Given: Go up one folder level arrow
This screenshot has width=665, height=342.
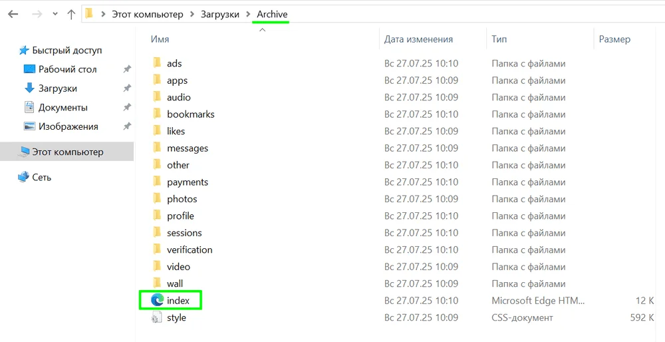Looking at the screenshot, I should [x=71, y=14].
